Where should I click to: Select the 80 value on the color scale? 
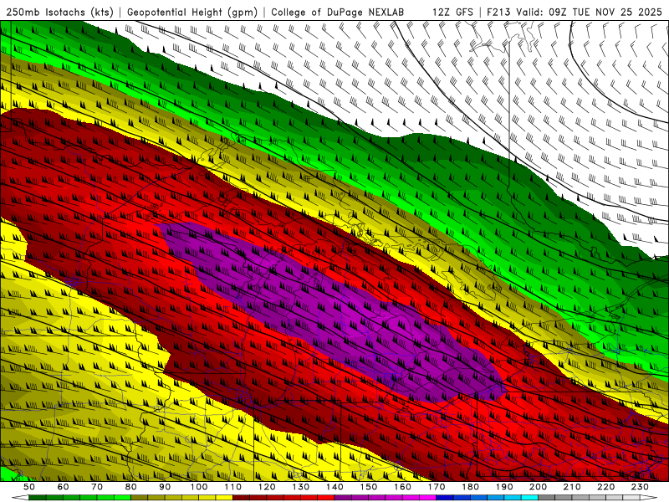[131, 487]
